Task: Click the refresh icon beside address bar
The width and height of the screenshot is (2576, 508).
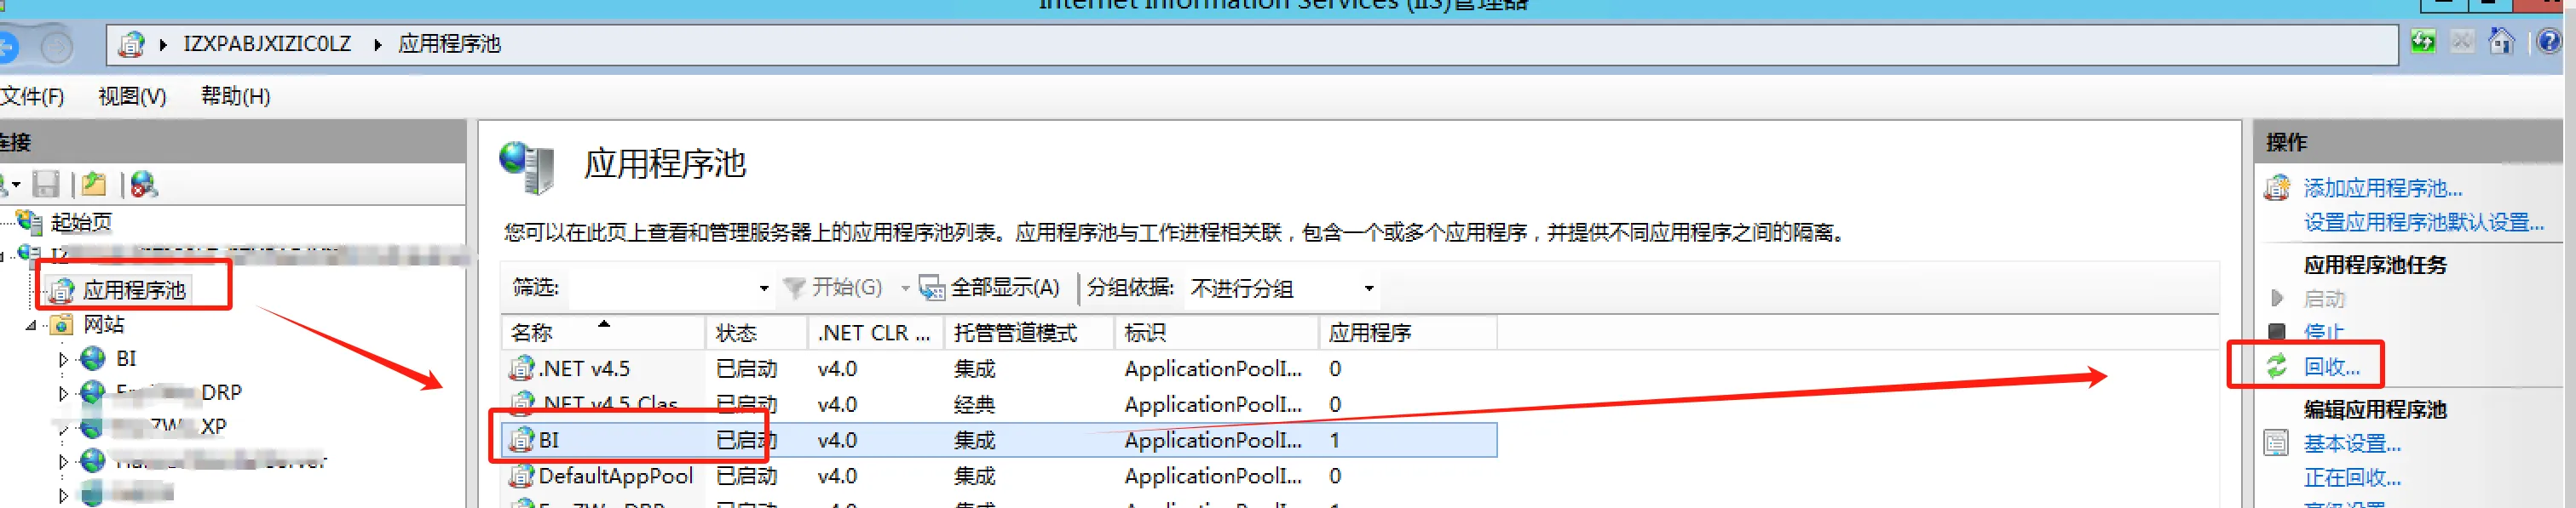Action: pos(2422,42)
